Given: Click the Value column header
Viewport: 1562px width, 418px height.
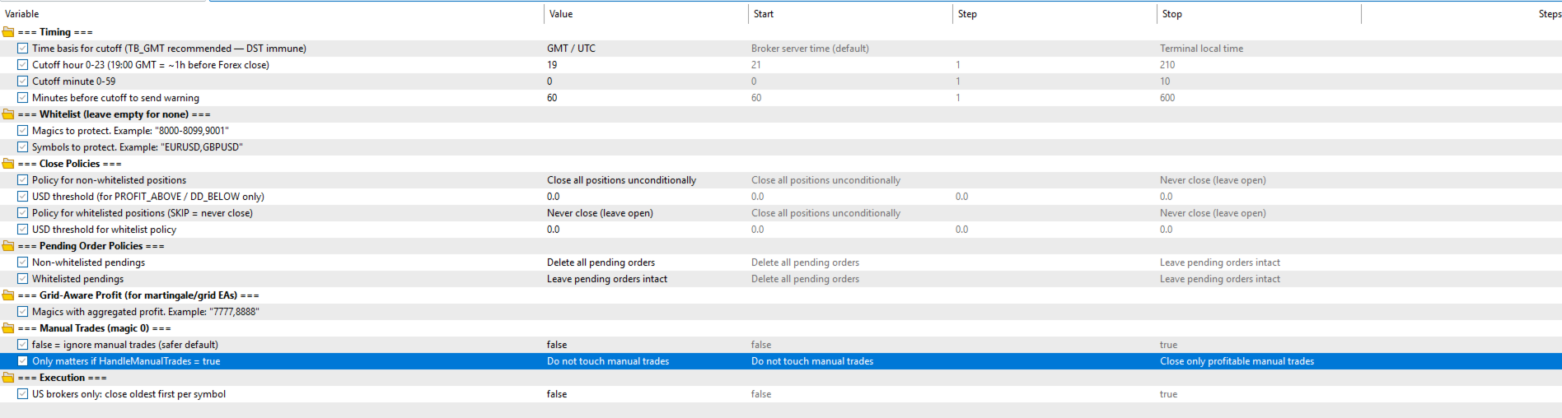Looking at the screenshot, I should [561, 14].
